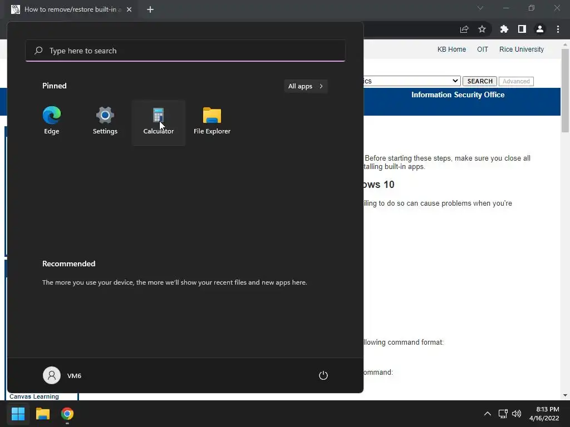Click the 'Recommended' section heading
Screen dimensions: 570x427
68,264
